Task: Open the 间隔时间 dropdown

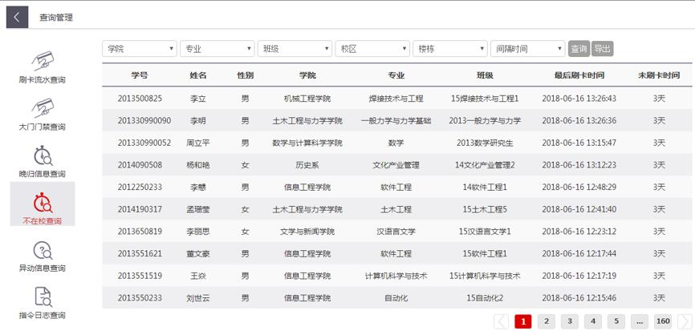Action: tap(527, 49)
